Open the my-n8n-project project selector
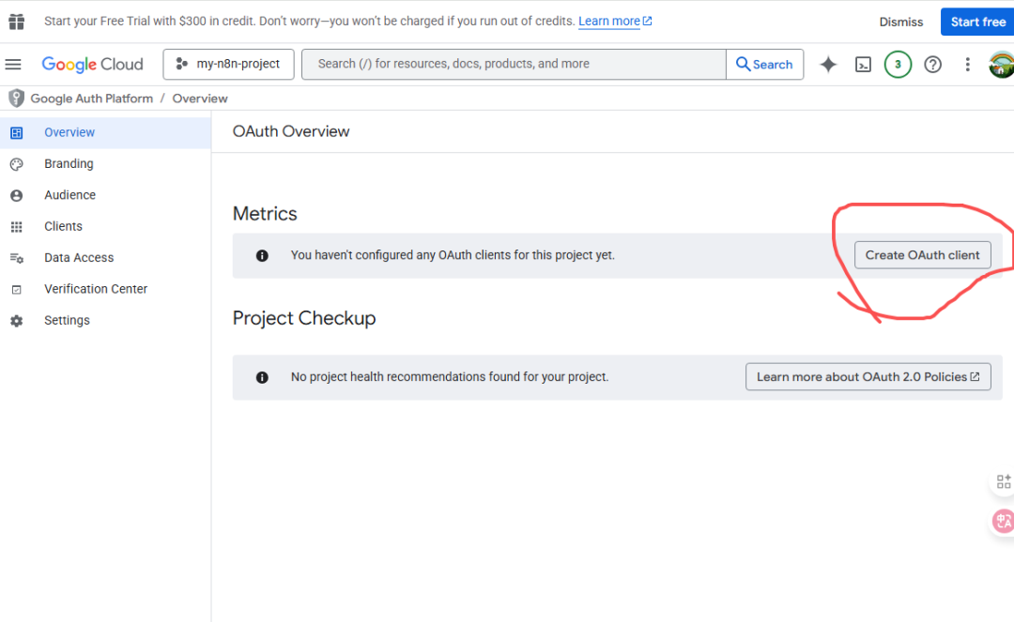This screenshot has height=622, width=1014. (228, 64)
